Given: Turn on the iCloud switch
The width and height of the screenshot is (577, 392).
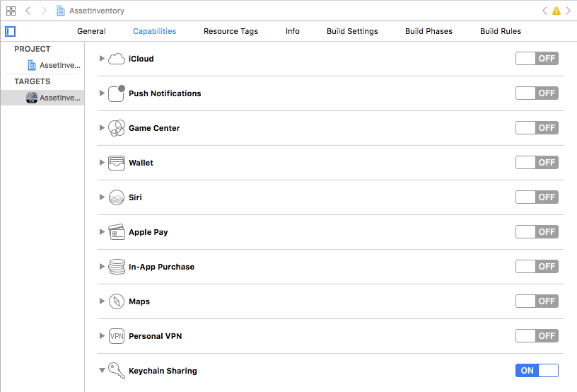Looking at the screenshot, I should click(x=537, y=59).
